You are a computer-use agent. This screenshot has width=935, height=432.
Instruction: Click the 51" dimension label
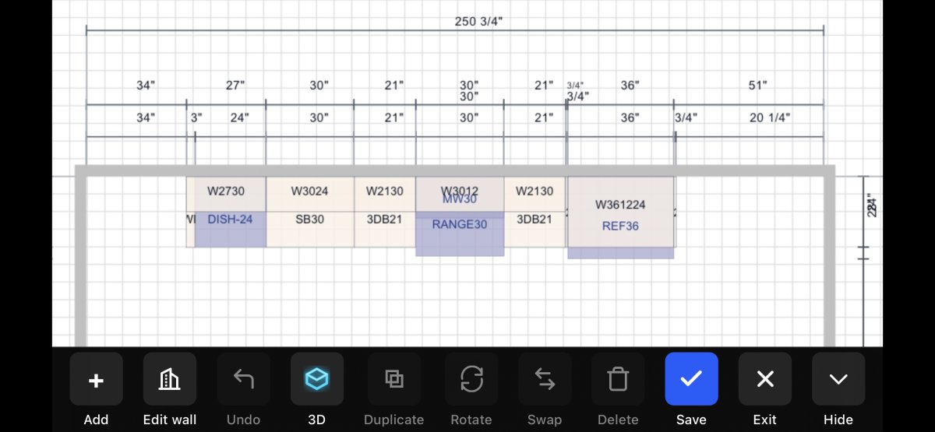point(758,86)
